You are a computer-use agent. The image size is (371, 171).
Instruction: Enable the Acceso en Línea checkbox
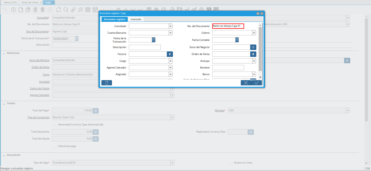click(231, 162)
